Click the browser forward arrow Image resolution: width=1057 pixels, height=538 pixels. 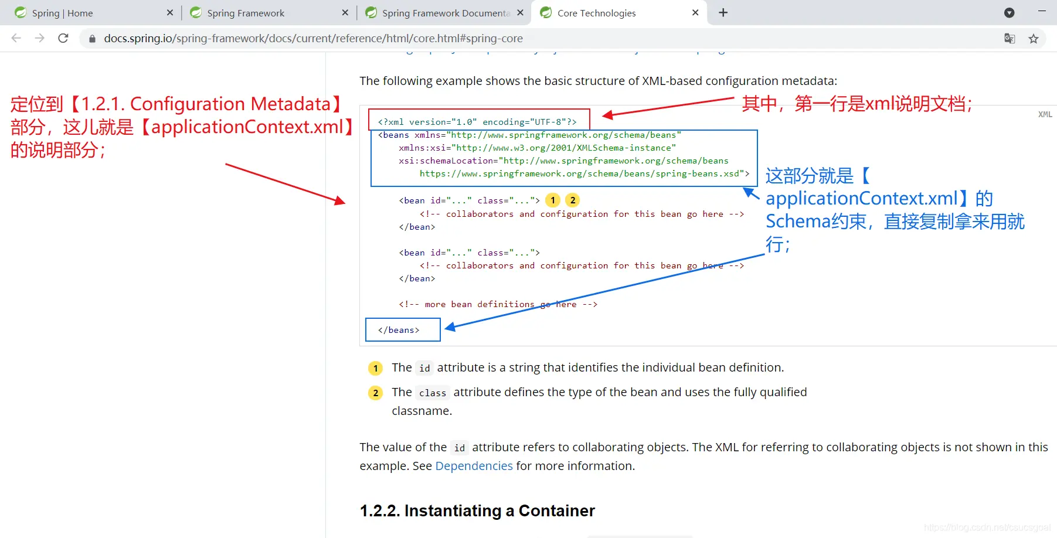pos(40,38)
